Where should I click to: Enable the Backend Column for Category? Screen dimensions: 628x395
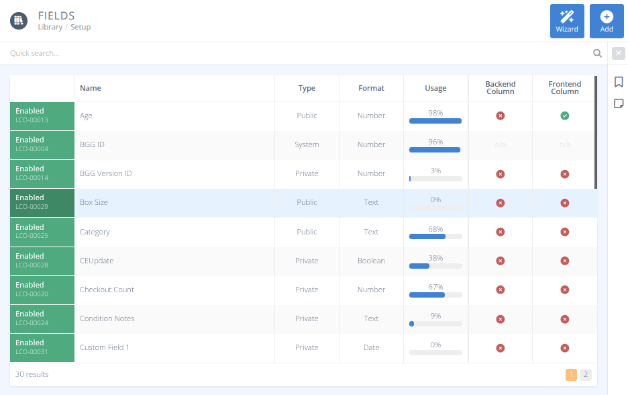pos(500,231)
